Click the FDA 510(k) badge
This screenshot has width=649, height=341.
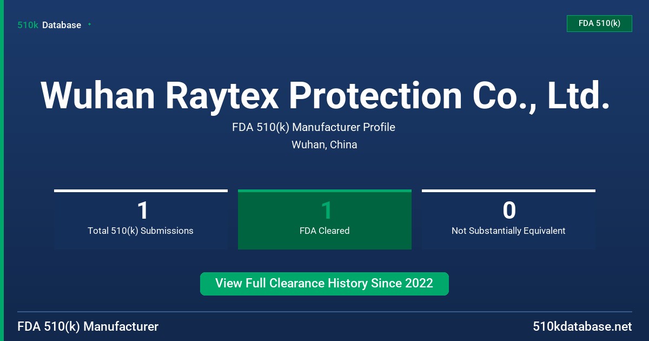pos(599,23)
